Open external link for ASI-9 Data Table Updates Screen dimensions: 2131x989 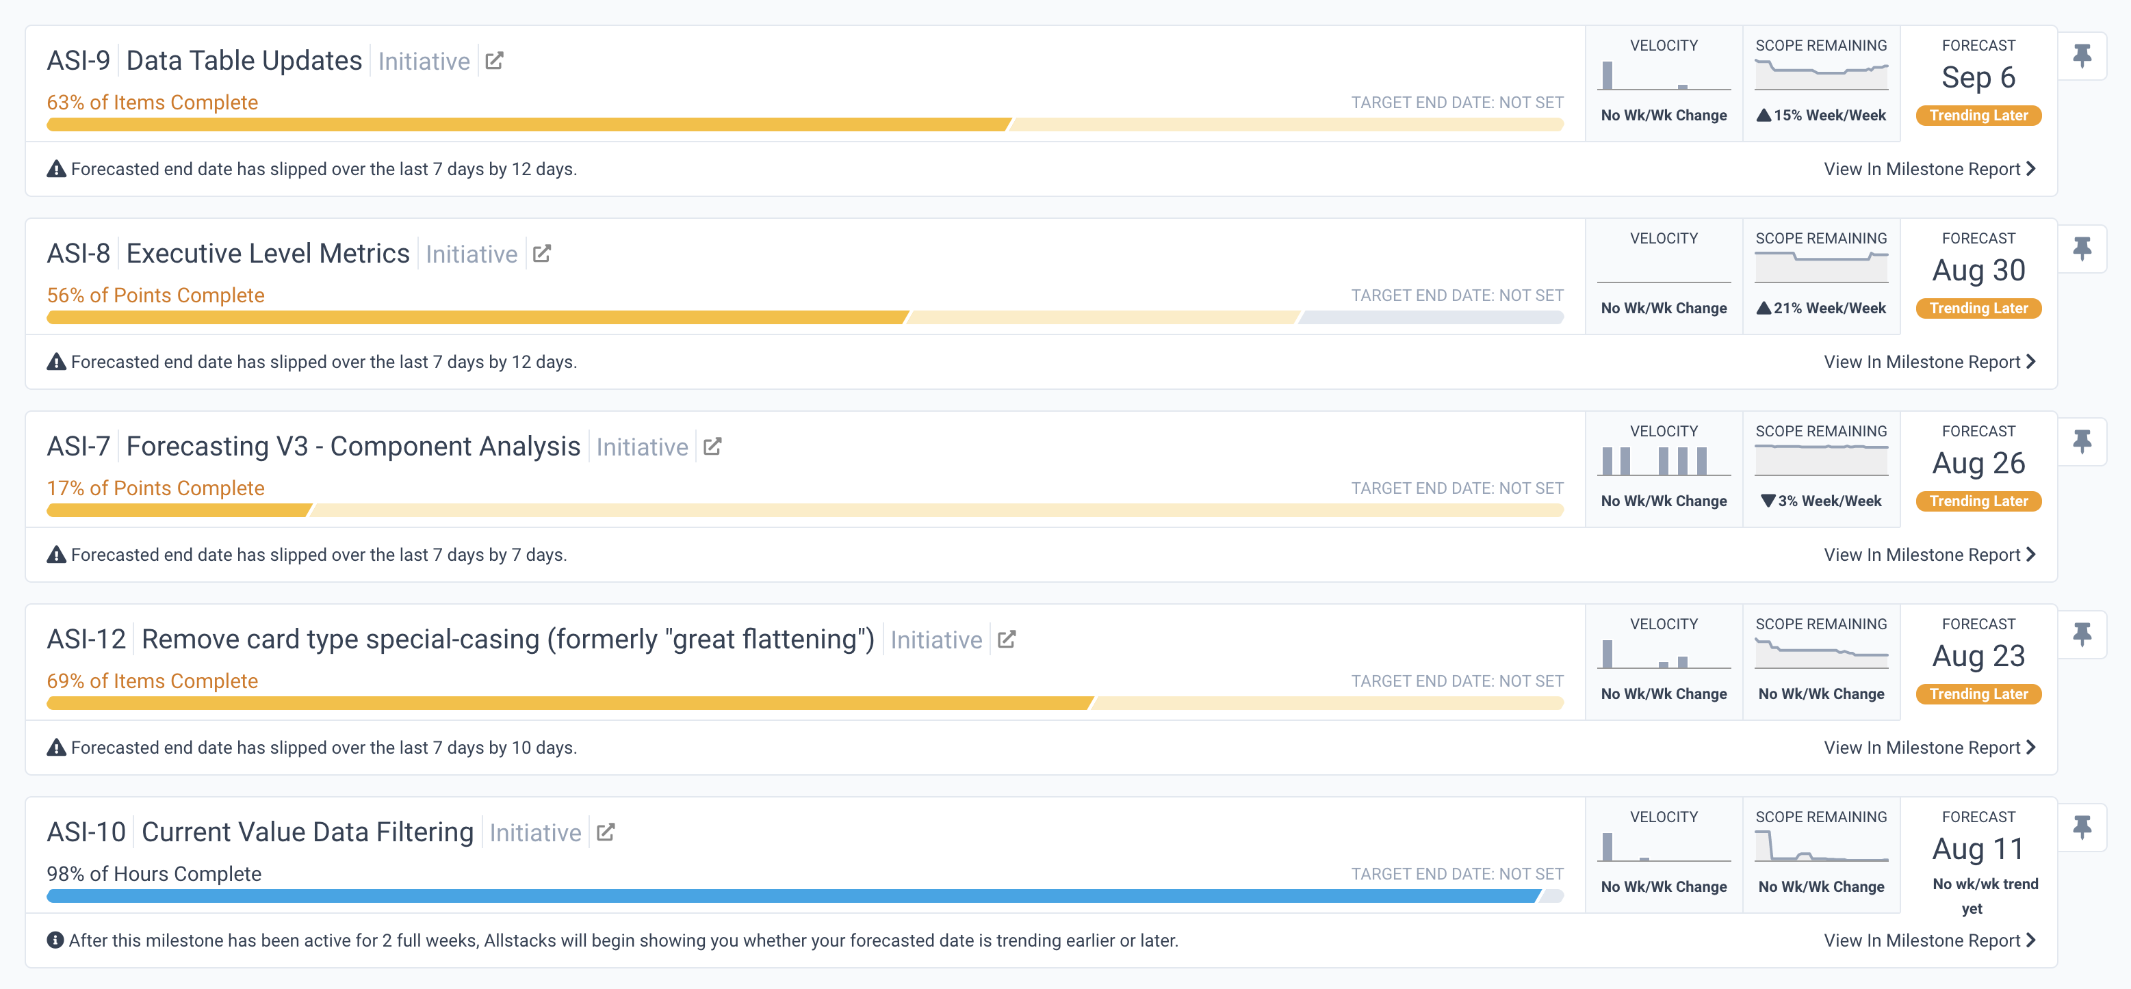pyautogui.click(x=494, y=60)
